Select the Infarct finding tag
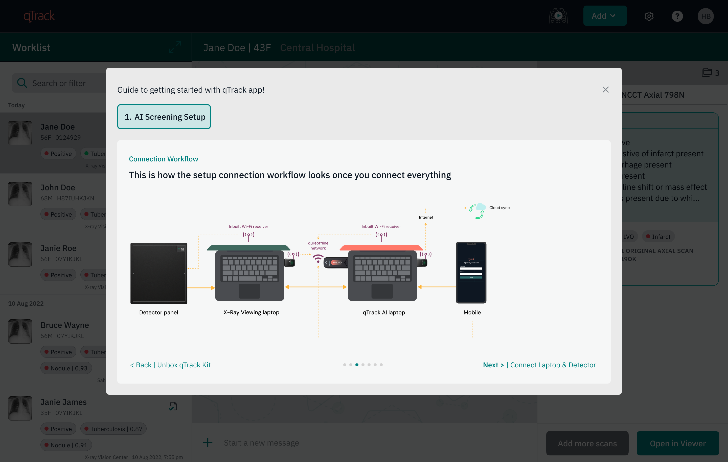 (658, 237)
